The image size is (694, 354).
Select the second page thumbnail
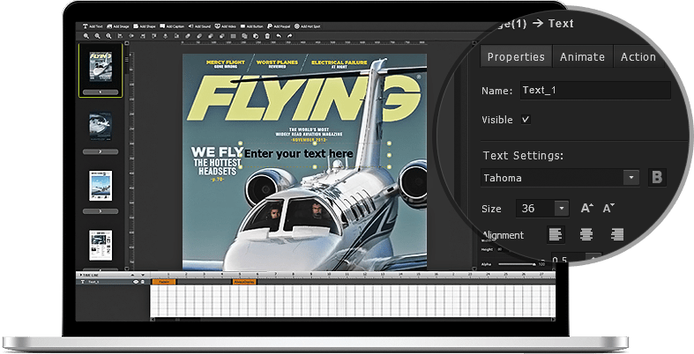pyautogui.click(x=101, y=127)
